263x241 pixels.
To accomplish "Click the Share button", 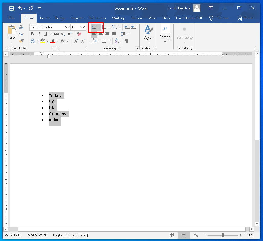I will (245, 18).
